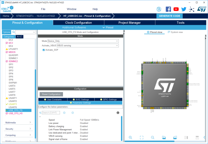Open the Mode Device_Only dropdown

pos(83,41)
